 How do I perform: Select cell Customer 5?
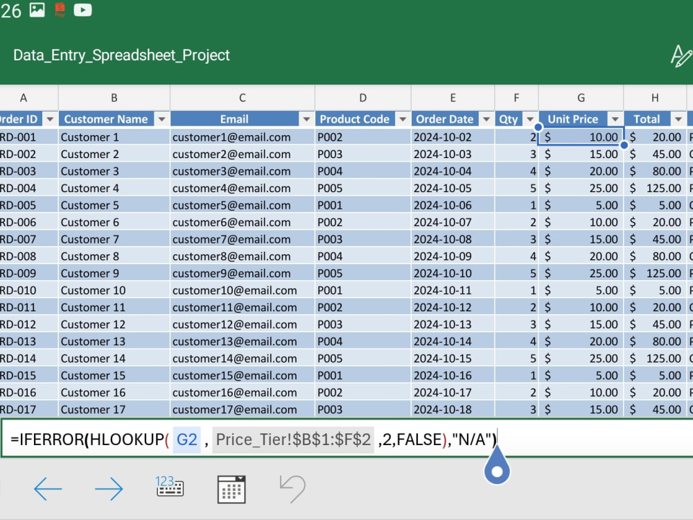tap(114, 205)
